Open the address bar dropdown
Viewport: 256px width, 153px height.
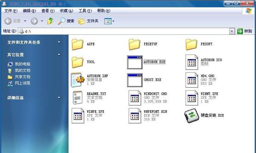[232, 31]
